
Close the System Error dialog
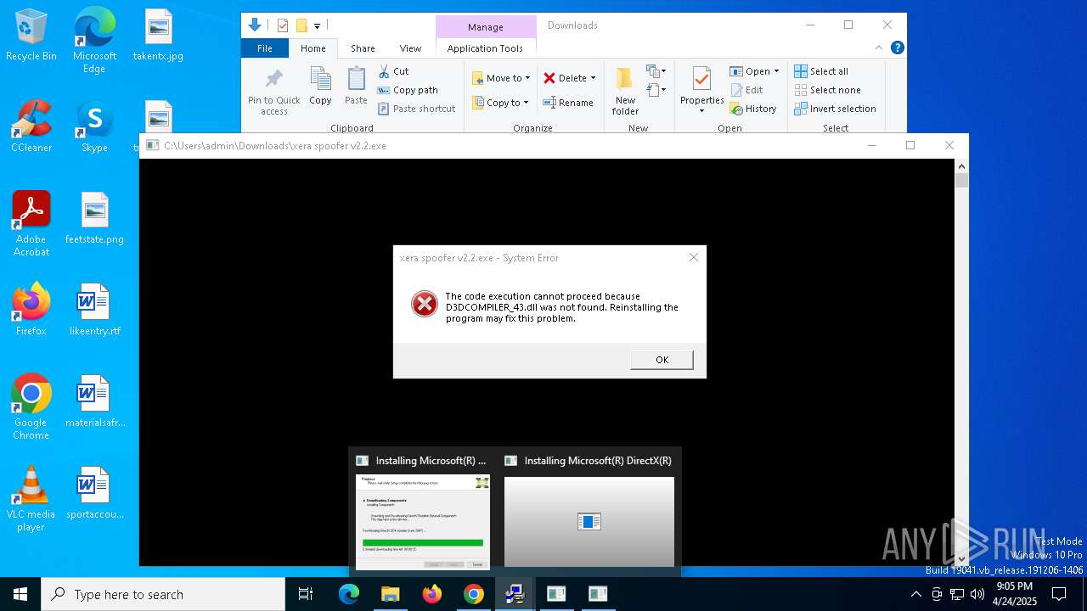coord(694,257)
